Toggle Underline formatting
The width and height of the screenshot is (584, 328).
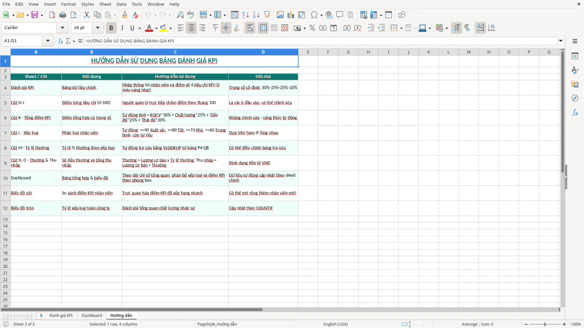coord(132,28)
